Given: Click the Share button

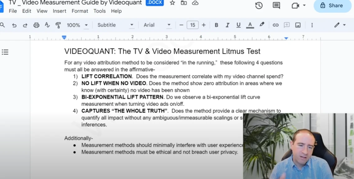Looking at the screenshot, I should click(332, 6).
